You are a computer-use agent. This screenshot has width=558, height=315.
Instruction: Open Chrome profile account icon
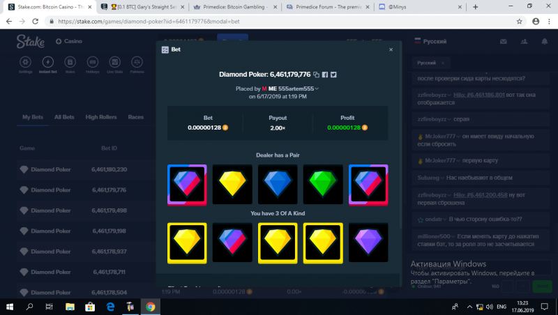tap(536, 22)
